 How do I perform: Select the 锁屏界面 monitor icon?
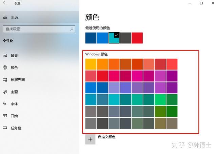(5, 80)
